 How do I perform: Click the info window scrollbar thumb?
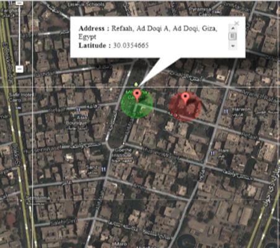[x=232, y=36]
